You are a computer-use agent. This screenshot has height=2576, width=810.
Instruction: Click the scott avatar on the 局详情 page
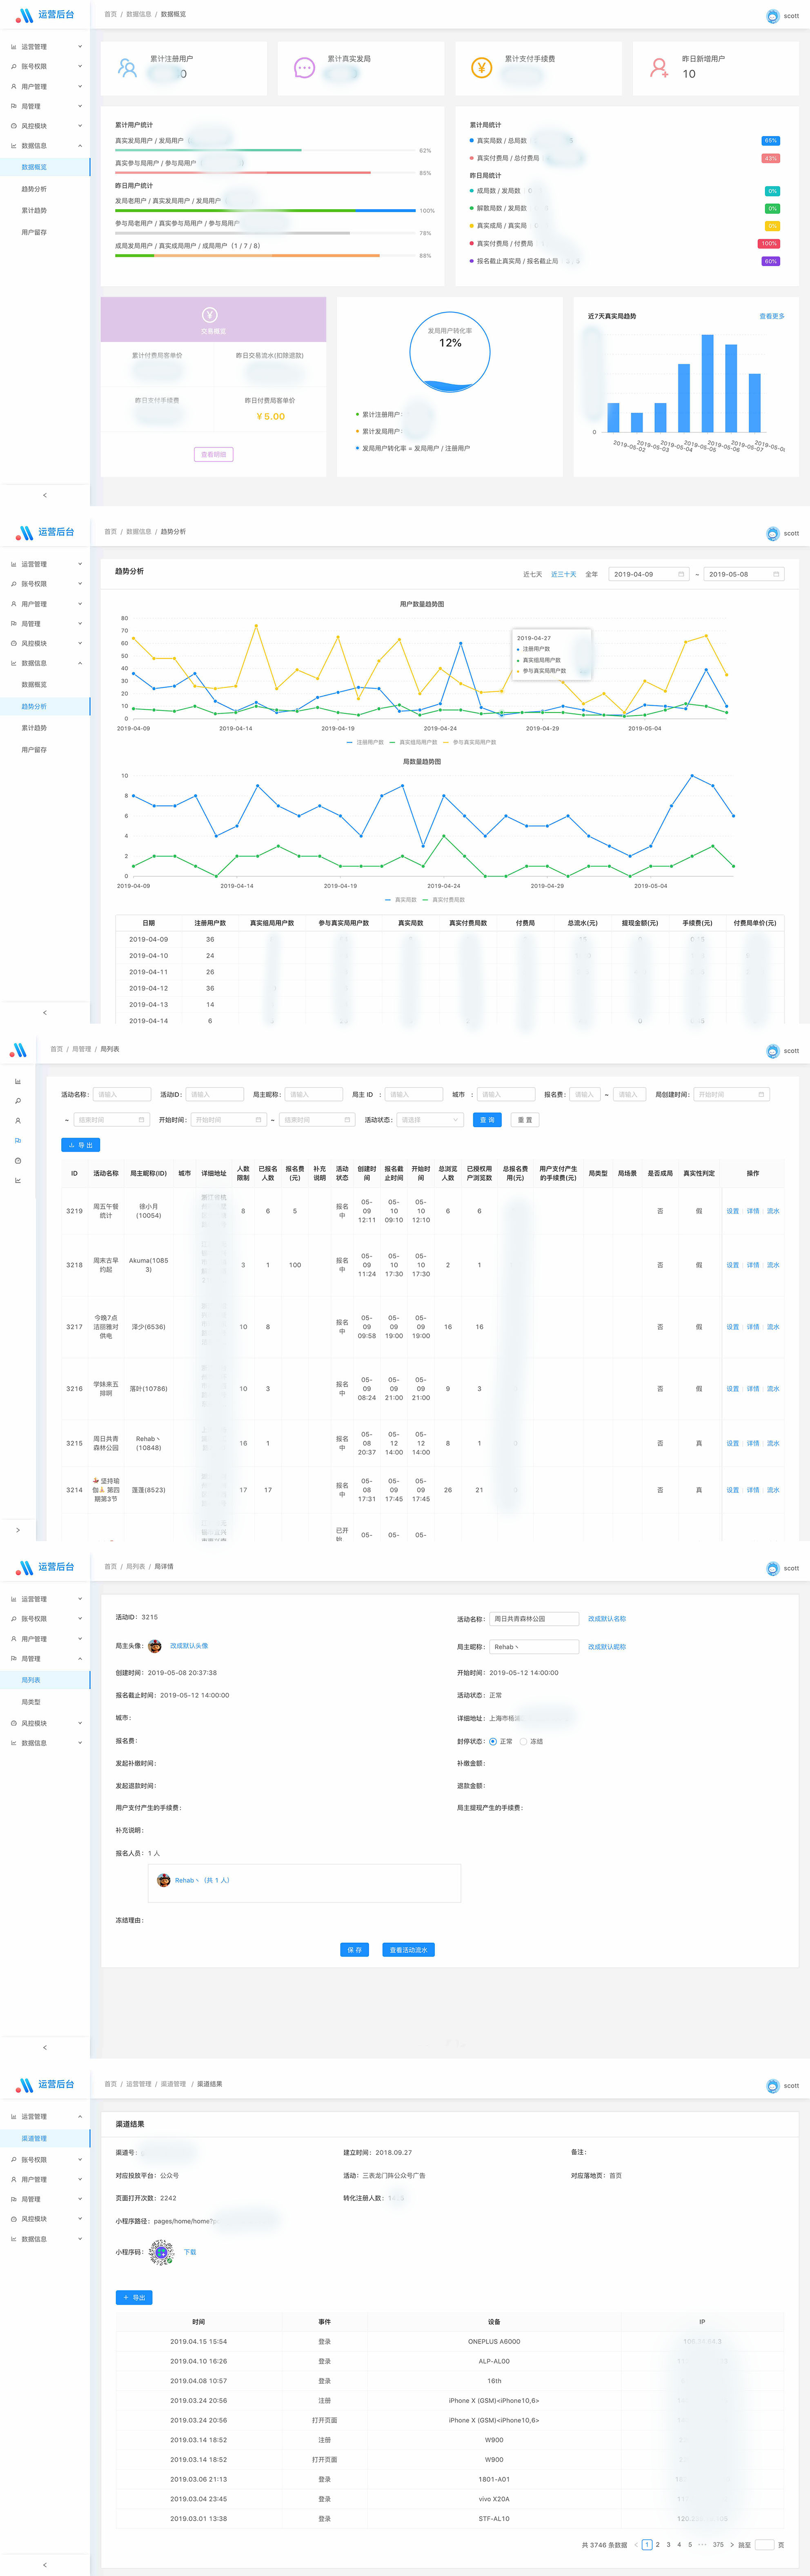tap(772, 1569)
